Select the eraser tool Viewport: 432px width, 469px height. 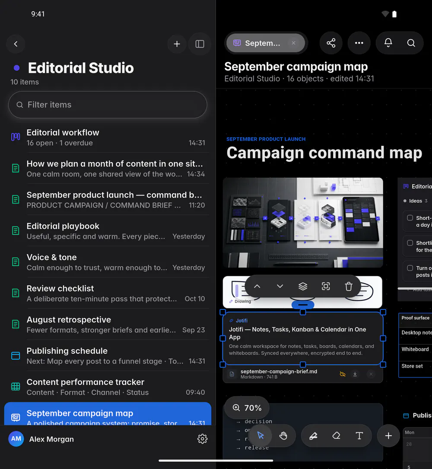pos(336,435)
